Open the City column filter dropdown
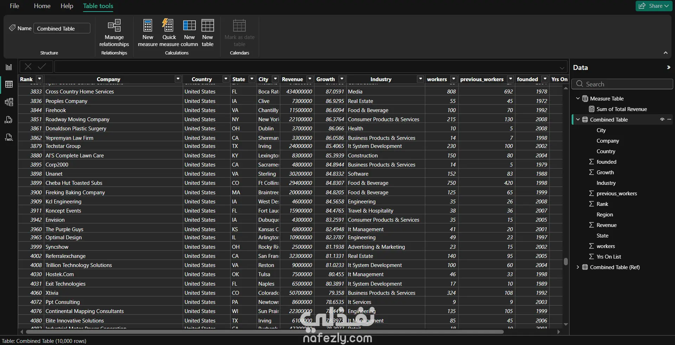675x345 pixels. pos(276,79)
